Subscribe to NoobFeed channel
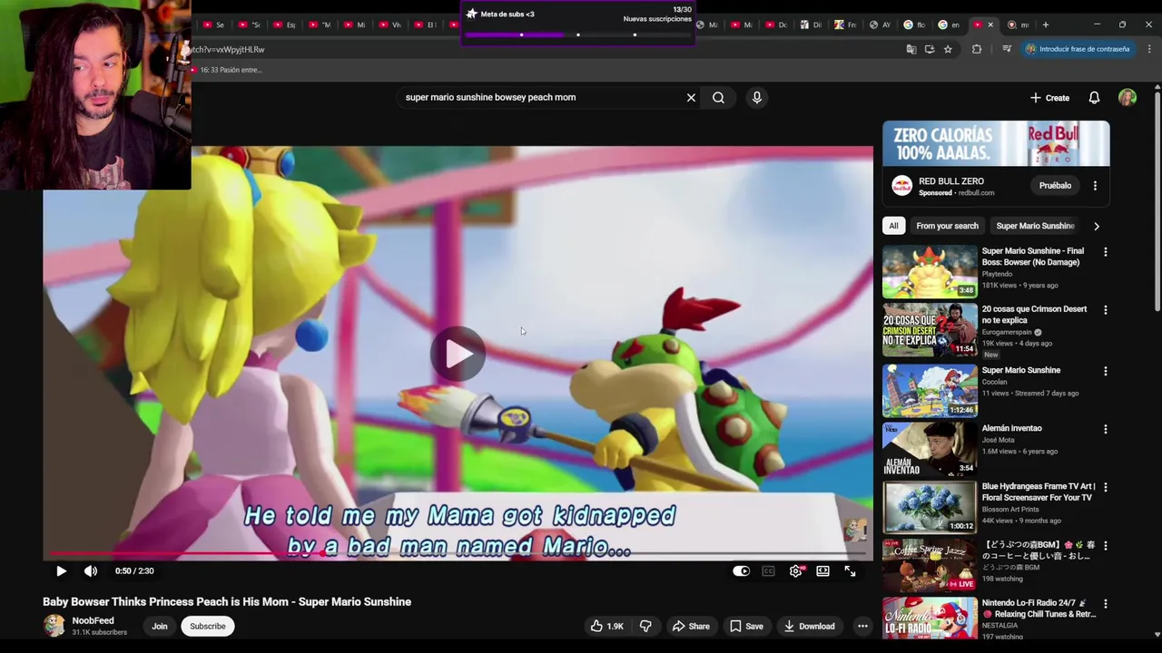1162x653 pixels. point(208,626)
